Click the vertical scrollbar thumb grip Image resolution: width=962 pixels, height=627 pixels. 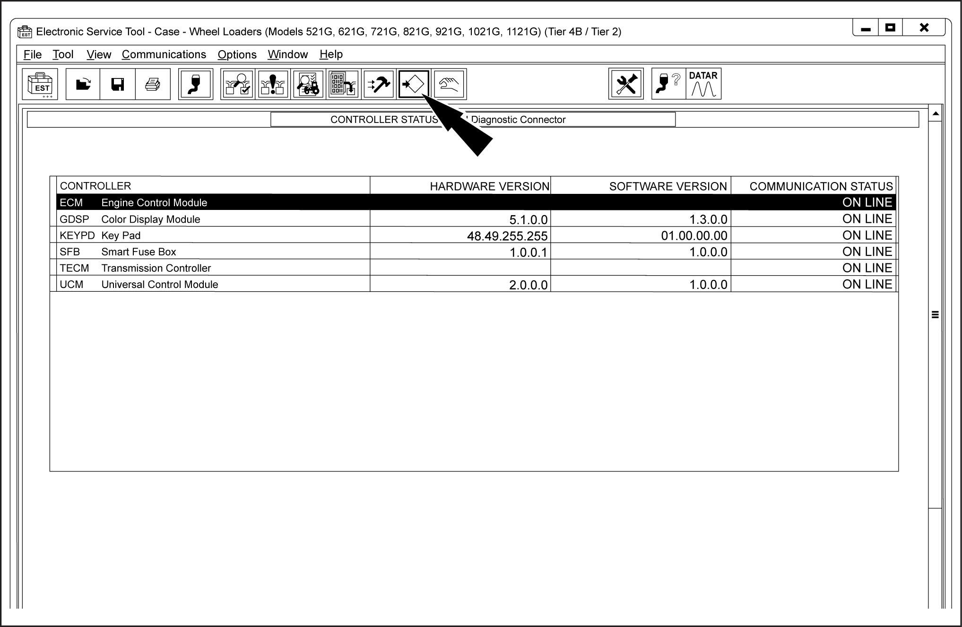935,314
